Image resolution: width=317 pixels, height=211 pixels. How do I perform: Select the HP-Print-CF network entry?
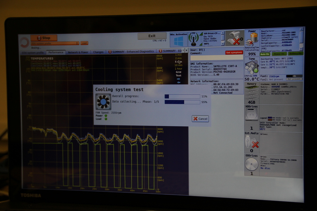click(212, 33)
